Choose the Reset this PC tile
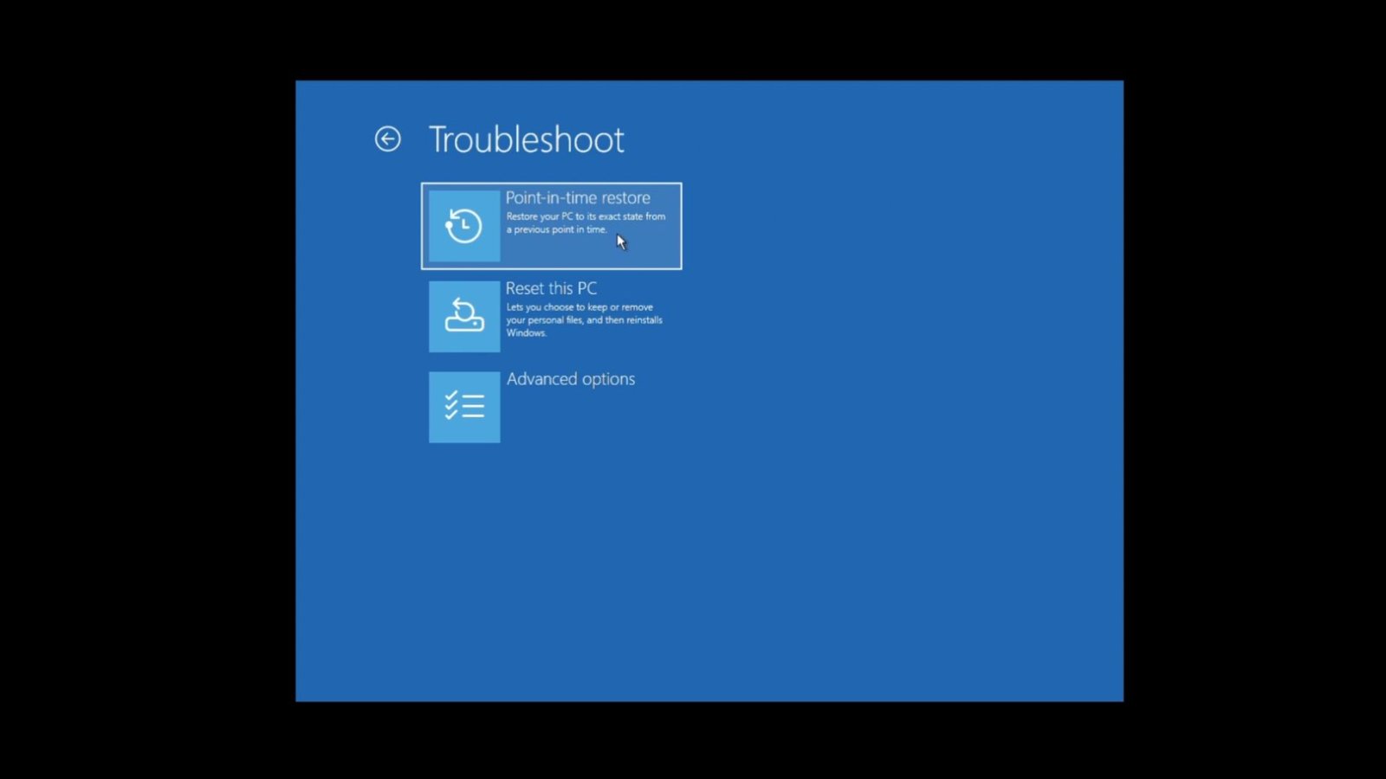 [x=551, y=317]
